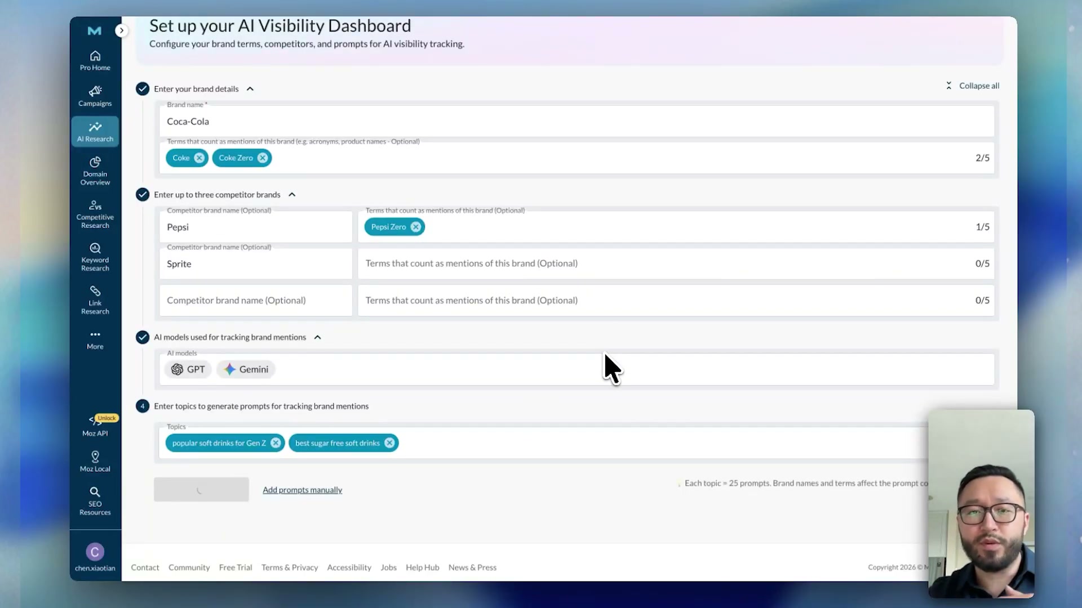This screenshot has height=608, width=1082.
Task: Open Competitive Research
Action: coord(95,213)
